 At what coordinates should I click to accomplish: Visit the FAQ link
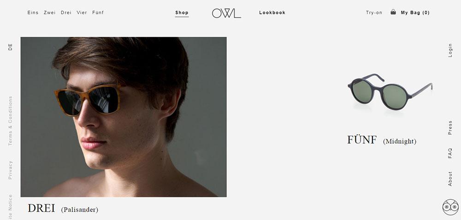450,153
